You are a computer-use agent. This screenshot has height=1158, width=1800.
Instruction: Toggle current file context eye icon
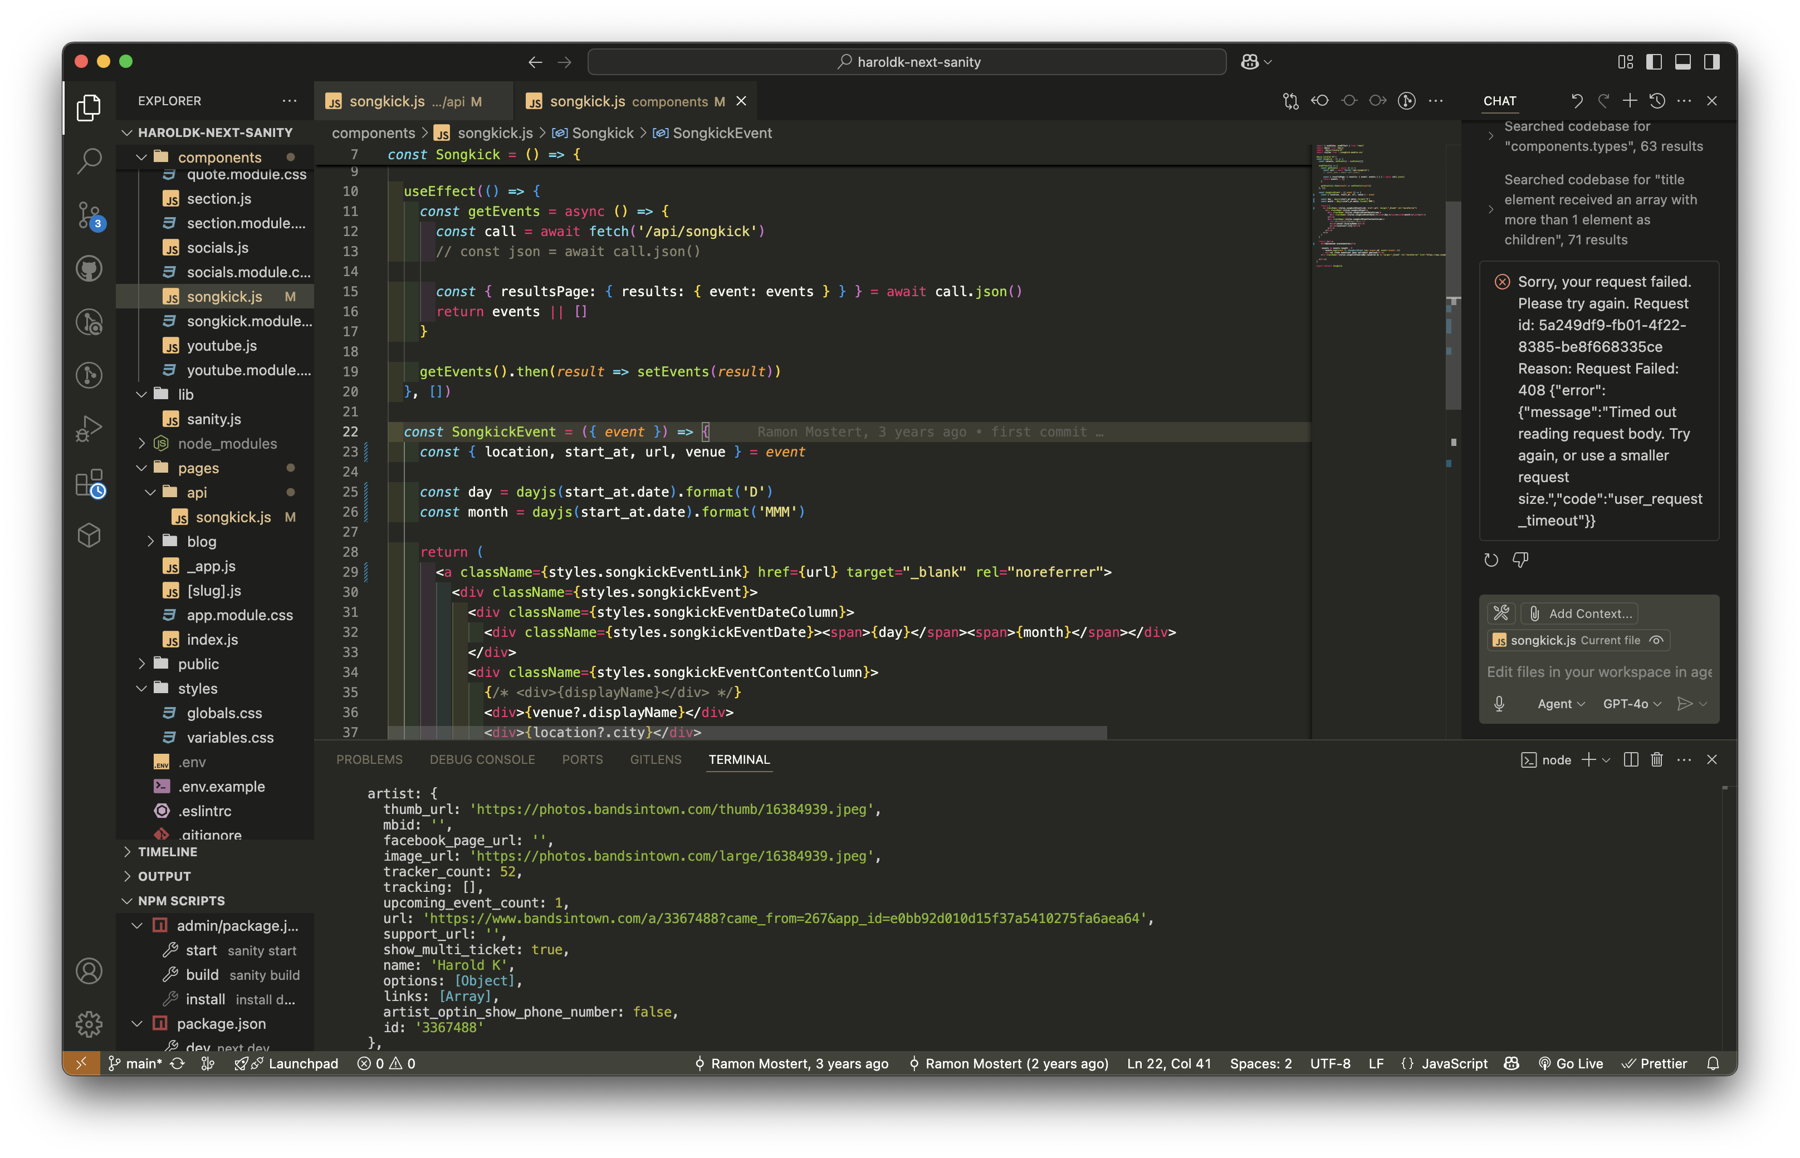click(1657, 641)
